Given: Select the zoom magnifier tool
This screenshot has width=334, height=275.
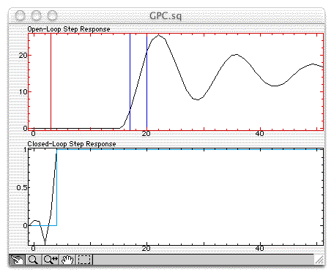Looking at the screenshot, I should [34, 260].
